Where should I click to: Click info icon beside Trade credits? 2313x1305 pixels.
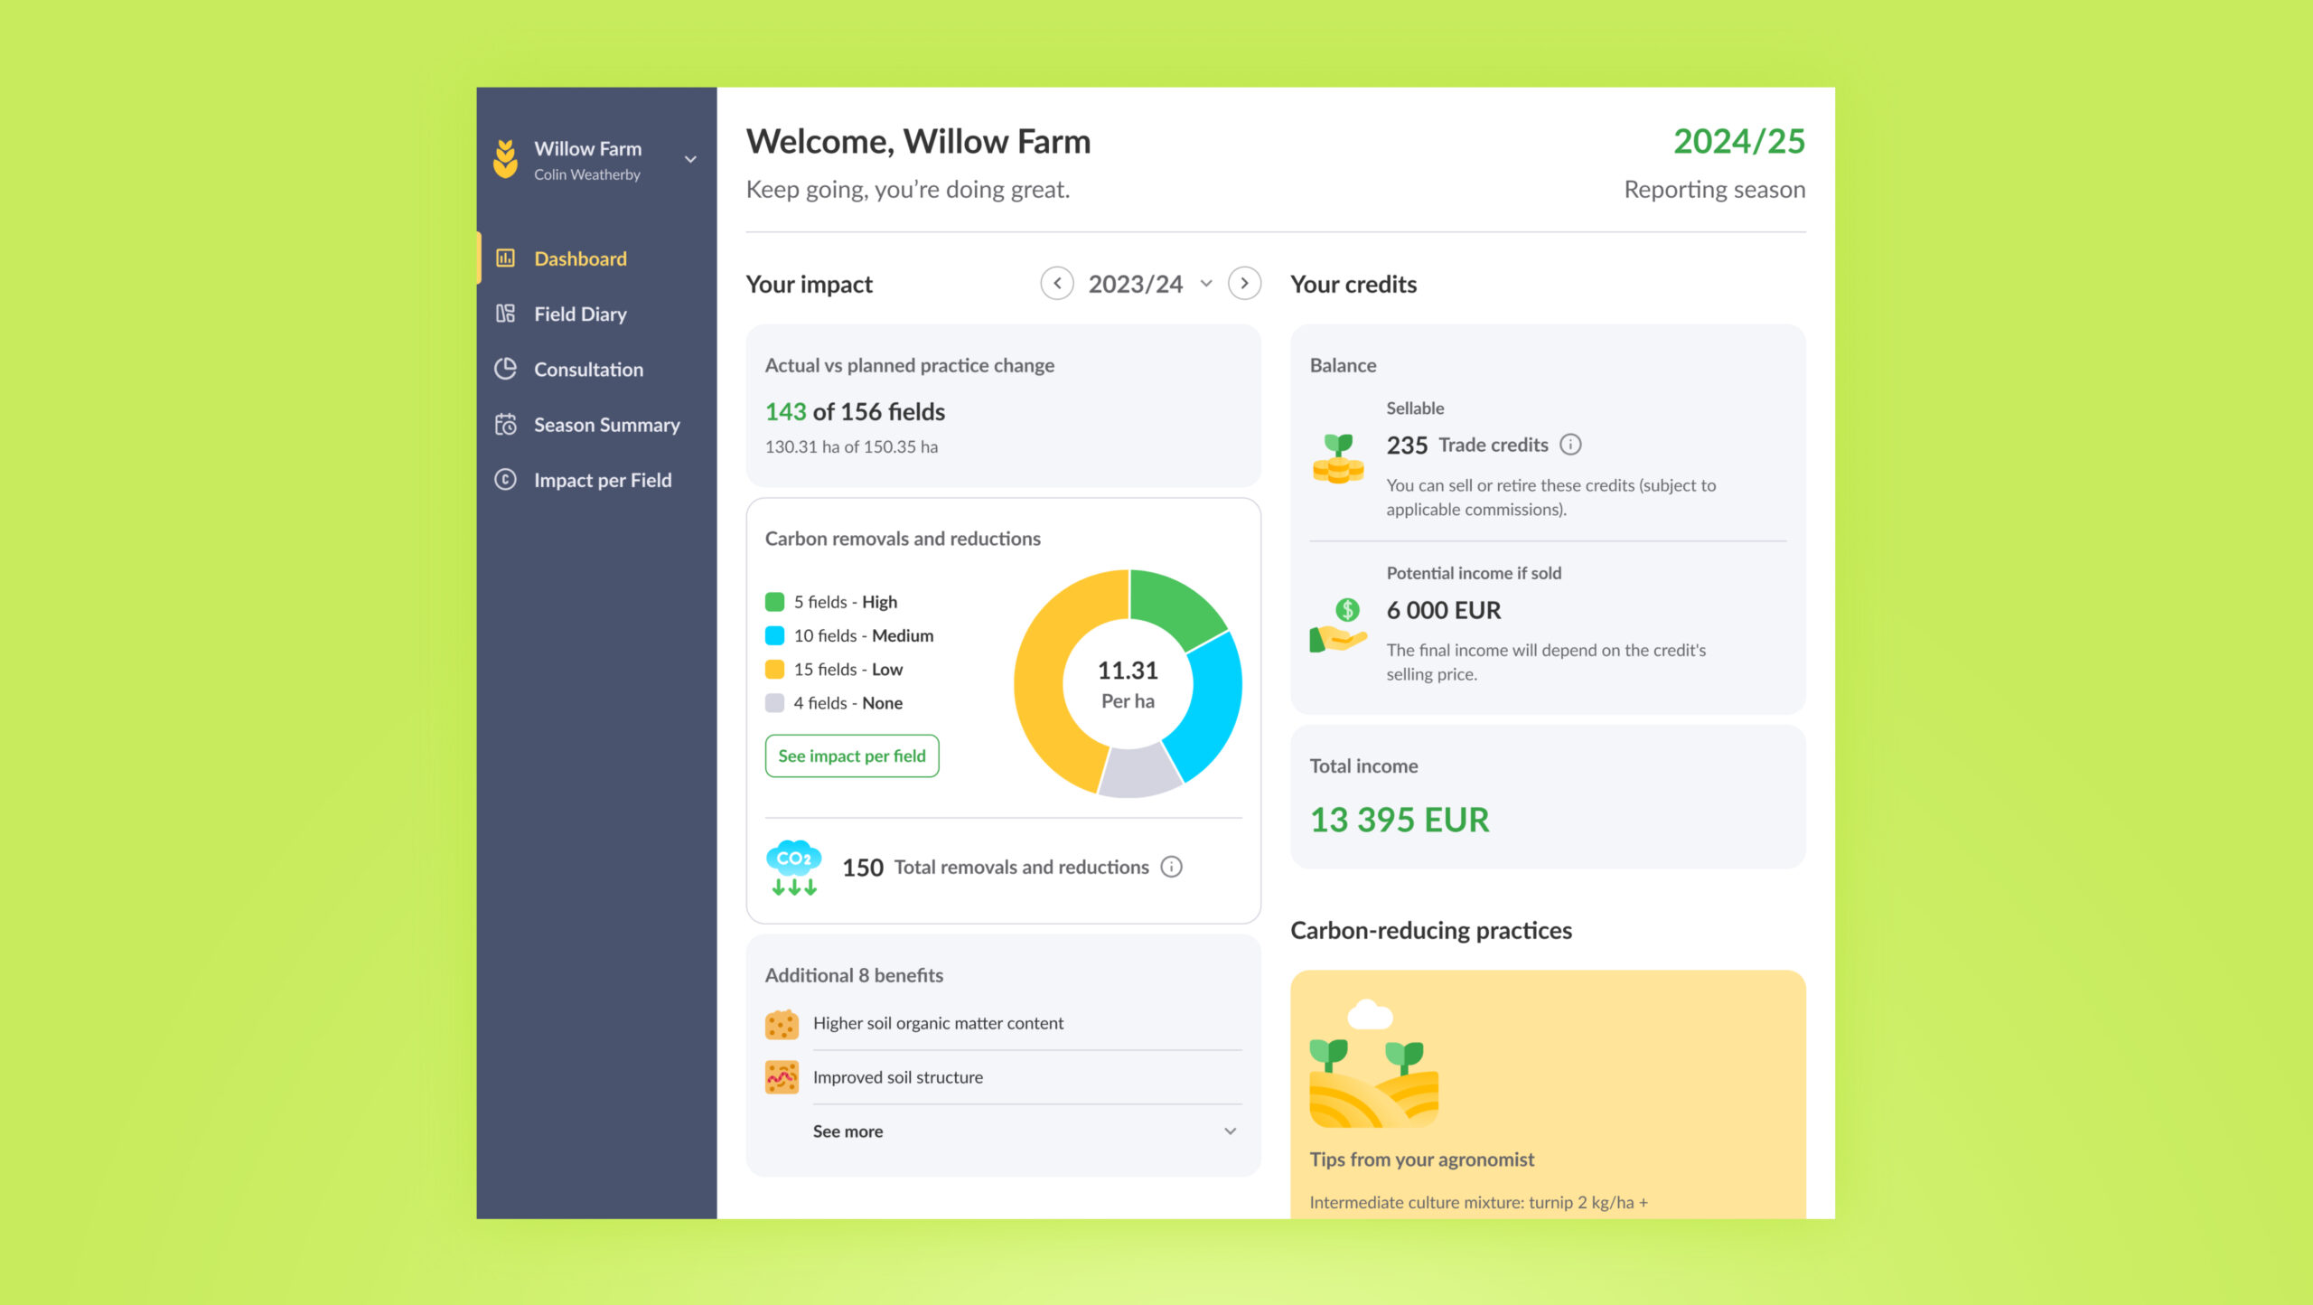click(x=1571, y=445)
